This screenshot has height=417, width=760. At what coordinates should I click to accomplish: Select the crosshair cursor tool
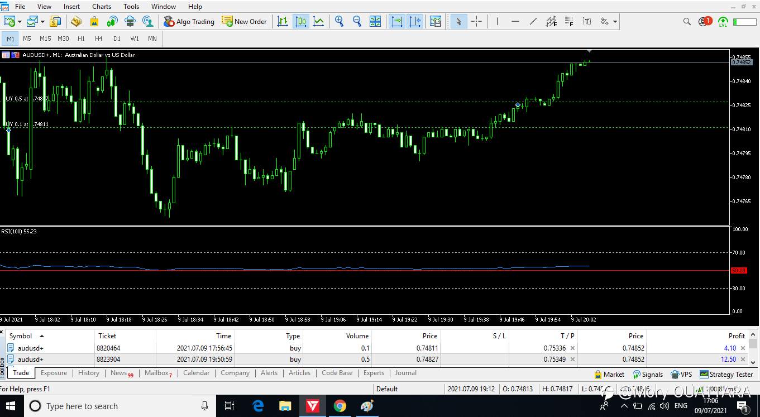tap(476, 22)
